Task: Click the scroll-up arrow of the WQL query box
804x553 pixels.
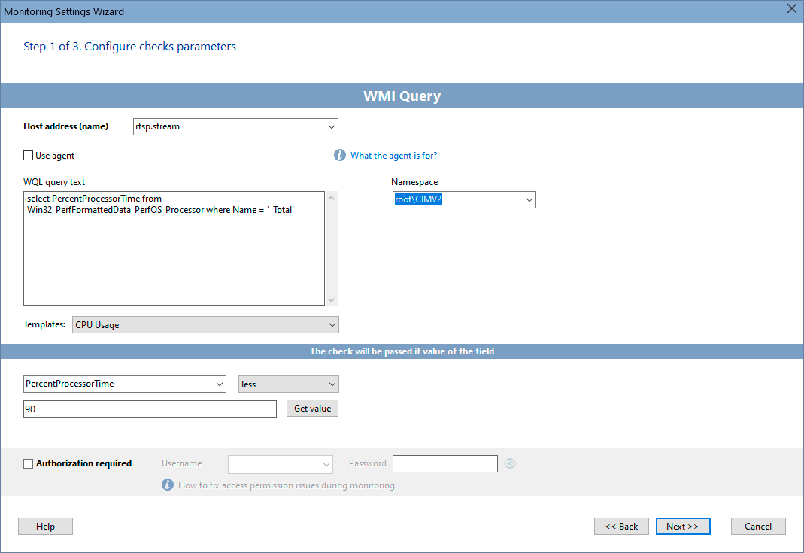Action: pyautogui.click(x=331, y=197)
